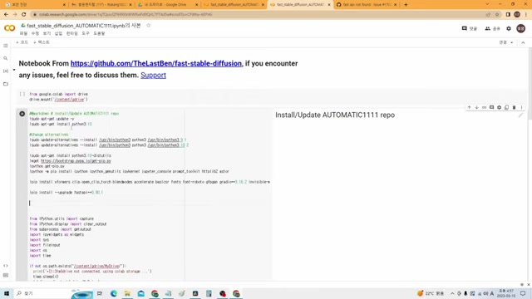The width and height of the screenshot is (532, 299).
Task: Open the Files folder sidebar panel
Action: pos(6,84)
